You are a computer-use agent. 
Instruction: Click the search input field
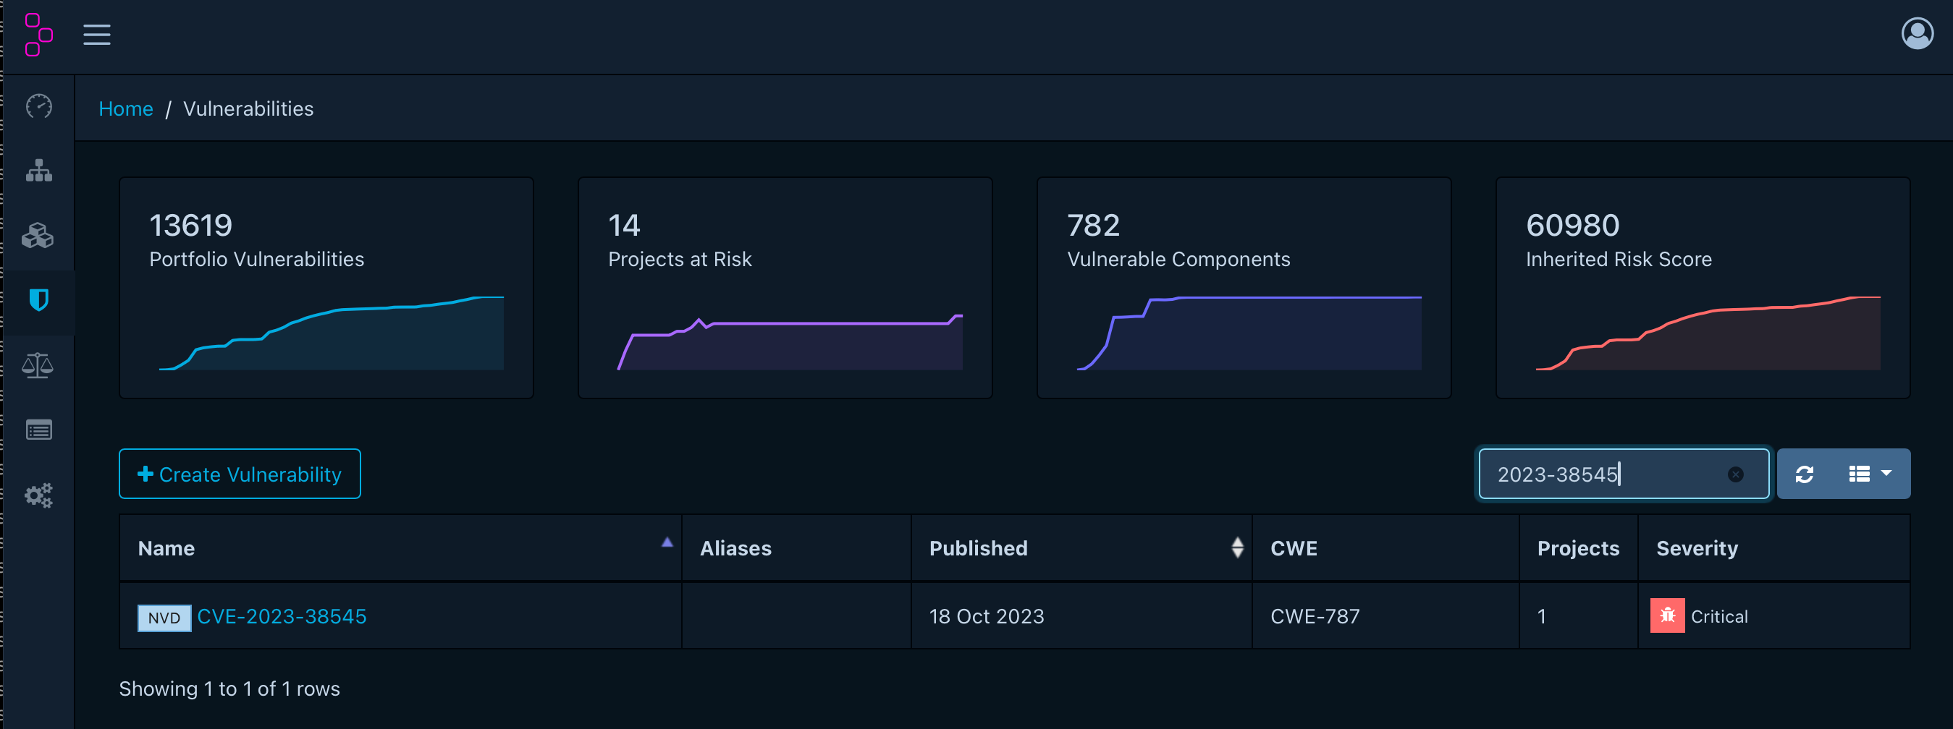point(1600,474)
